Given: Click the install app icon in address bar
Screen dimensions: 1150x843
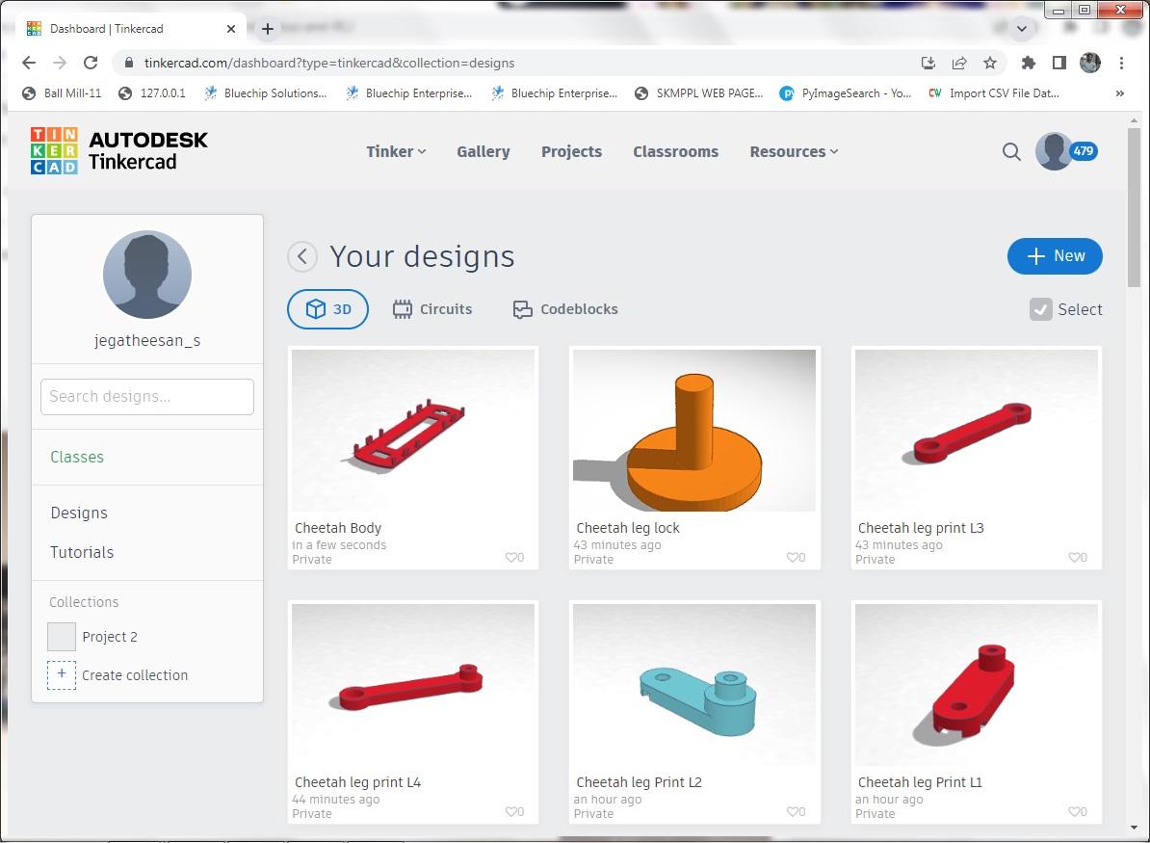Looking at the screenshot, I should pyautogui.click(x=928, y=63).
